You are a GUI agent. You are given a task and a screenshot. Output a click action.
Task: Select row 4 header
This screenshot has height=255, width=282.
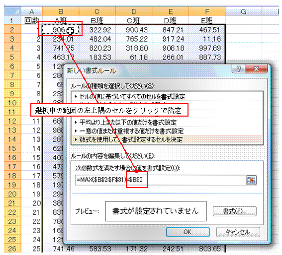click(12, 48)
